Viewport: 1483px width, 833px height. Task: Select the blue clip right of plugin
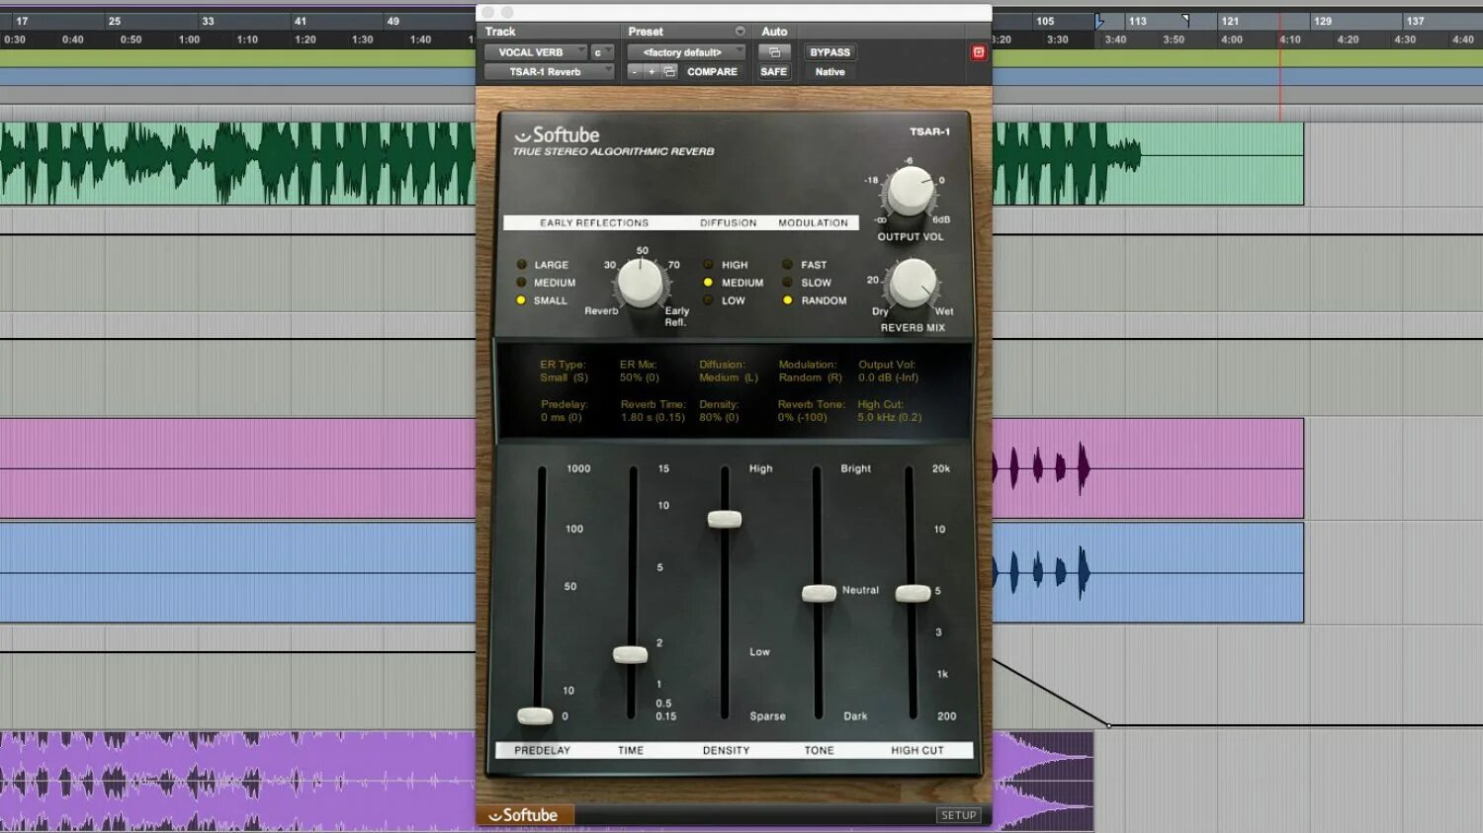[1148, 573]
